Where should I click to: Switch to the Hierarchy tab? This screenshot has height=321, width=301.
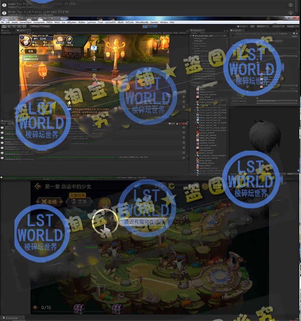tap(197, 30)
